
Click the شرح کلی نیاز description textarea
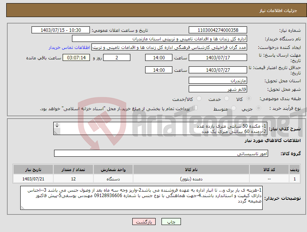160,128
